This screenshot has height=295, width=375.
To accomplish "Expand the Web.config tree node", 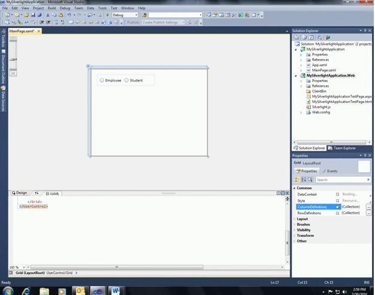I will pyautogui.click(x=301, y=112).
